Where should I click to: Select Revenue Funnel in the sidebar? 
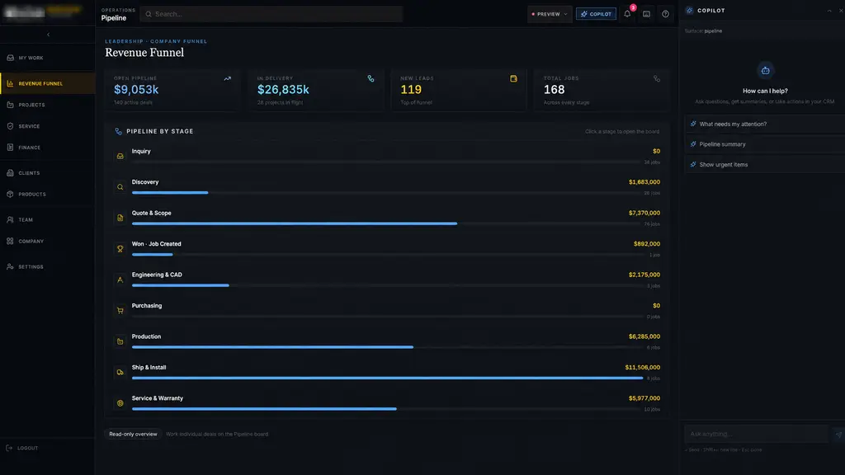(47, 83)
